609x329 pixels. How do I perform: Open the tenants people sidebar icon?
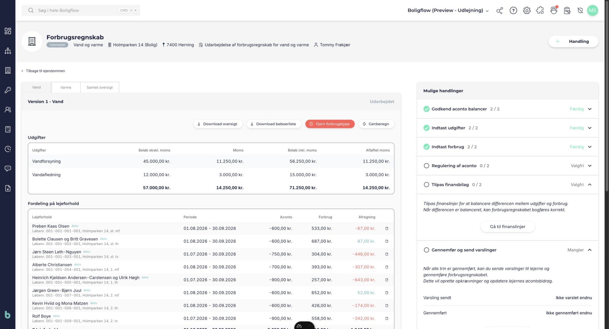[x=8, y=110]
